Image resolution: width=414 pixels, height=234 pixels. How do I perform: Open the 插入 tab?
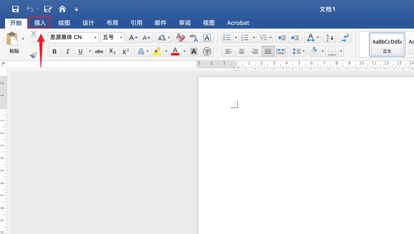(x=40, y=23)
